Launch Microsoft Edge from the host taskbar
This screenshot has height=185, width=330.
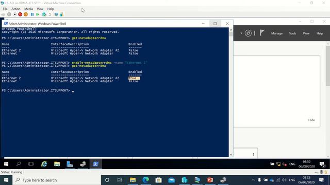point(145,180)
